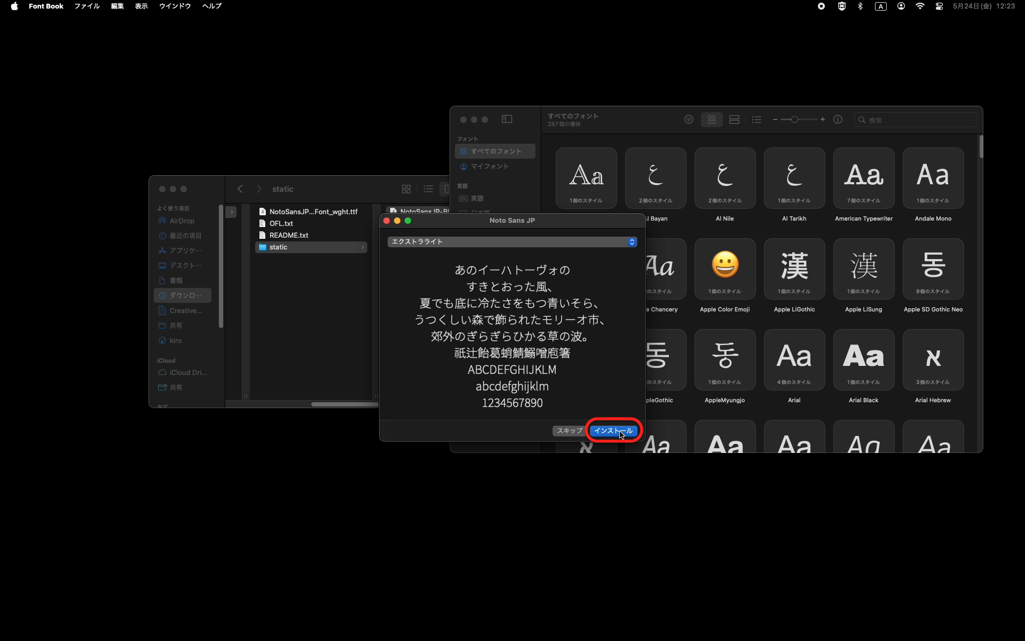Screen dimensions: 1025x641
Task: Switch to list view in Font Book
Action: coord(756,120)
